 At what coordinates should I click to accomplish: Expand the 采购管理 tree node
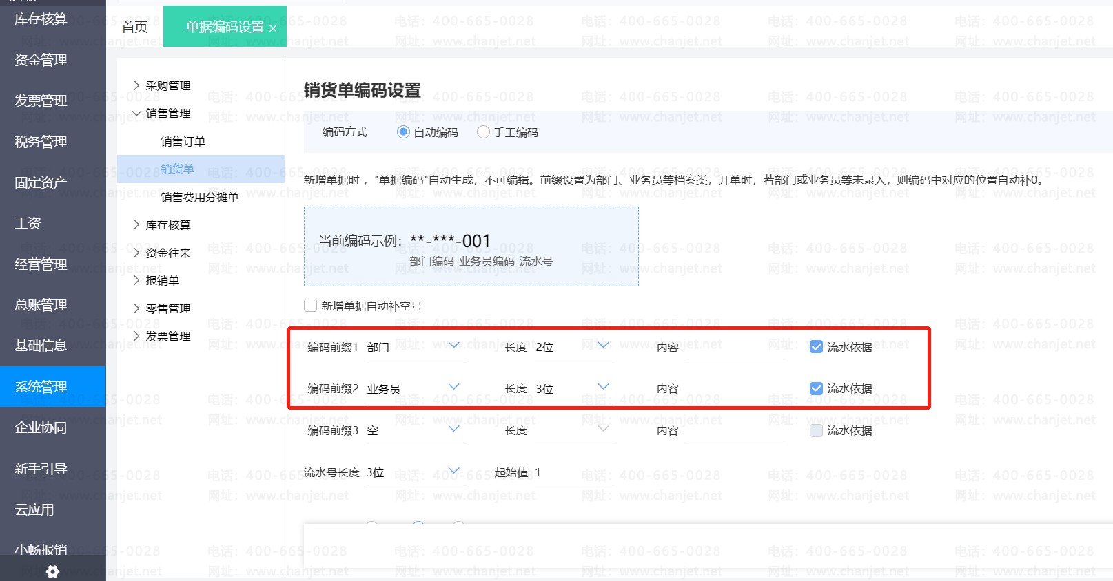pyautogui.click(x=136, y=85)
